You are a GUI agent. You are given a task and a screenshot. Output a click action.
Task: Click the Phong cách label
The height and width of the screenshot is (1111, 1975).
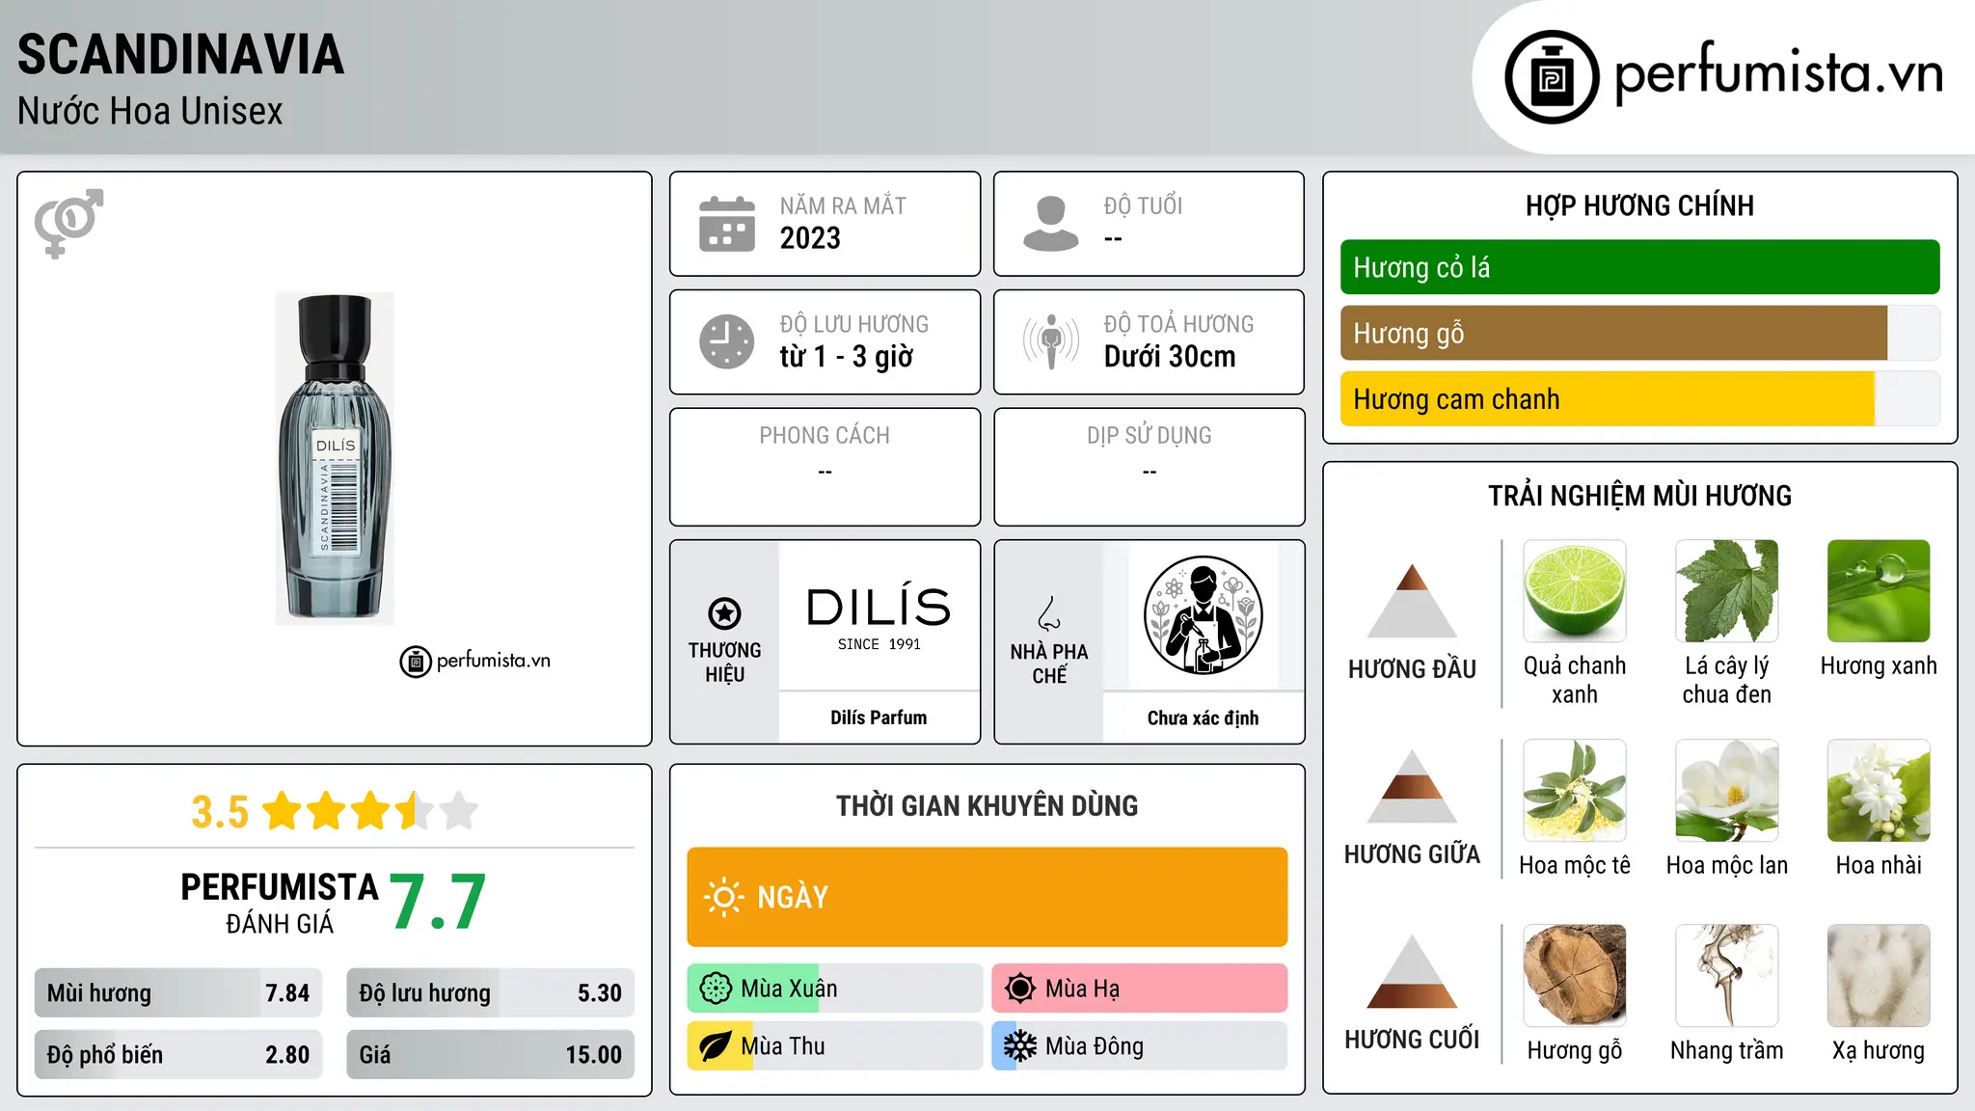[x=825, y=436]
